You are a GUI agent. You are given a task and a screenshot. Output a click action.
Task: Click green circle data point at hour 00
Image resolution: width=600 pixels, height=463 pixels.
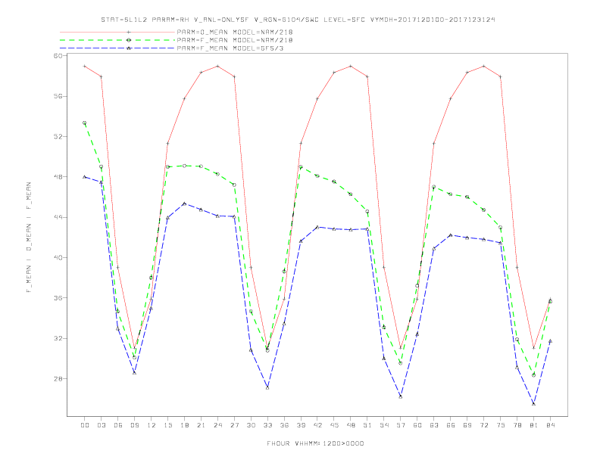(85, 123)
